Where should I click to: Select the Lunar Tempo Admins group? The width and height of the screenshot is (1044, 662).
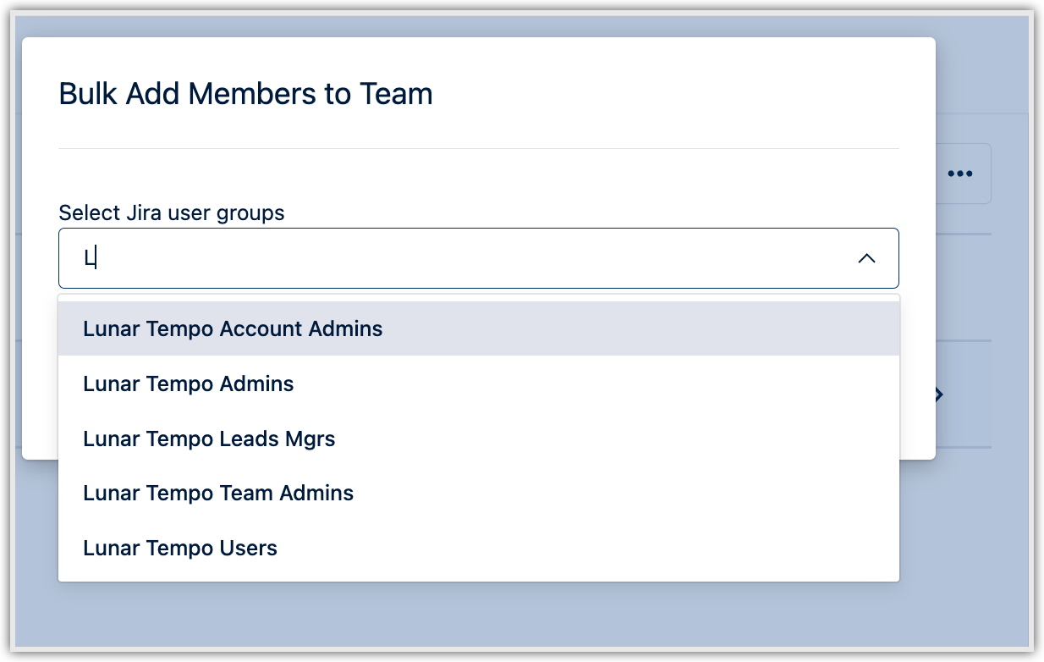coord(188,383)
